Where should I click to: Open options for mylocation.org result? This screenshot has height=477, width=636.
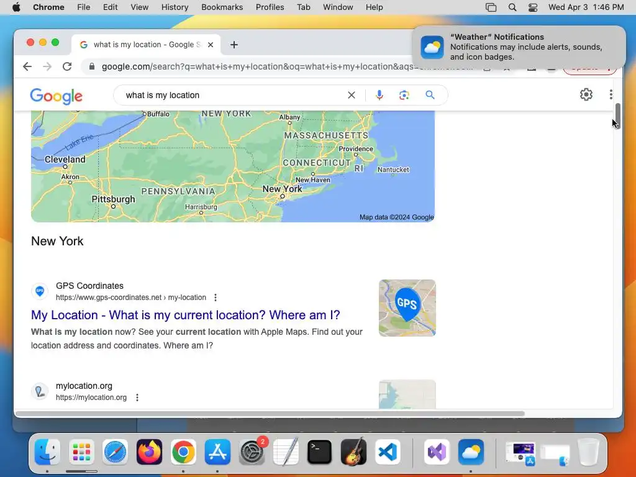137,397
